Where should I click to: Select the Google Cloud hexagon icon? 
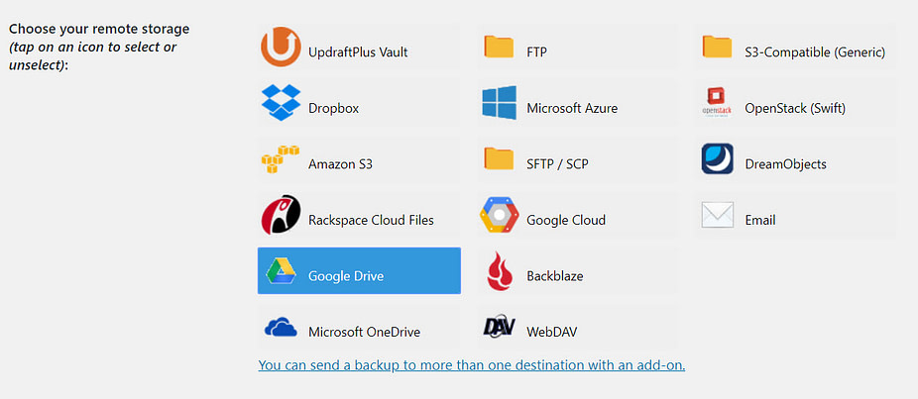pyautogui.click(x=500, y=215)
